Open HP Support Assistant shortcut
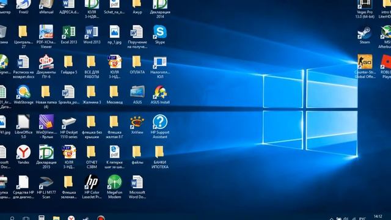The width and height of the screenshot is (391, 220). tap(160, 127)
